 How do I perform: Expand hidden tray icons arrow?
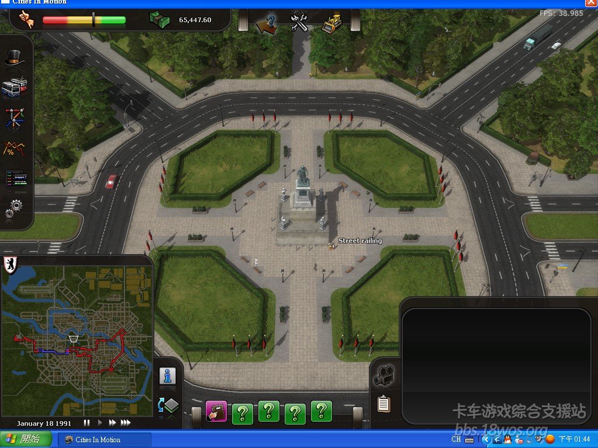tap(486, 440)
